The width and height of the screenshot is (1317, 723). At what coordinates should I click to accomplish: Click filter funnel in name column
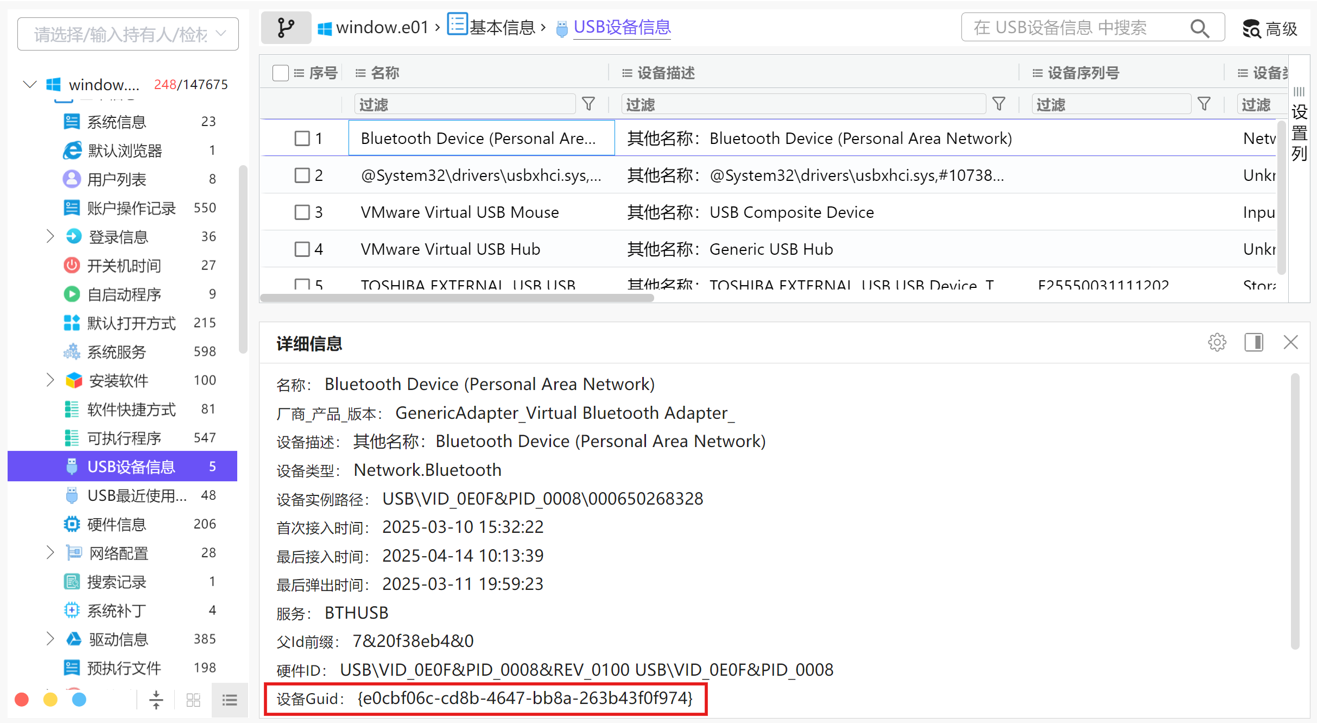tap(588, 104)
